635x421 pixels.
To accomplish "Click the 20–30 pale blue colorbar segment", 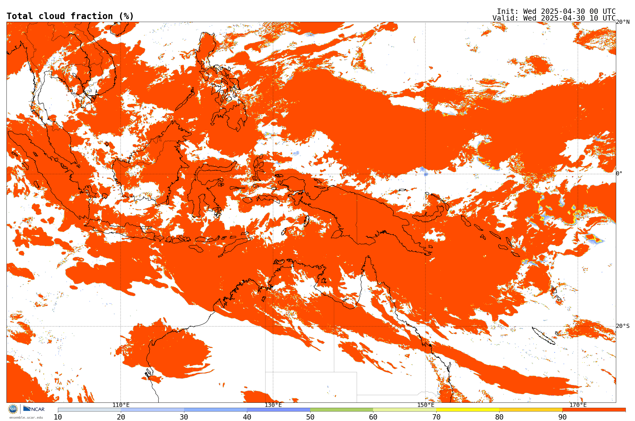I will point(152,410).
